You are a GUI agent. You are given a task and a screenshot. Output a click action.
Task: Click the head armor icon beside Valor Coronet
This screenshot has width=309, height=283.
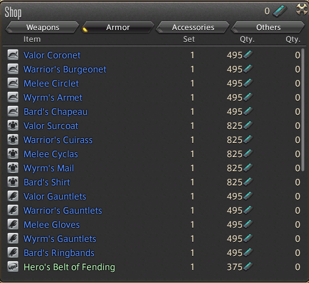13,55
